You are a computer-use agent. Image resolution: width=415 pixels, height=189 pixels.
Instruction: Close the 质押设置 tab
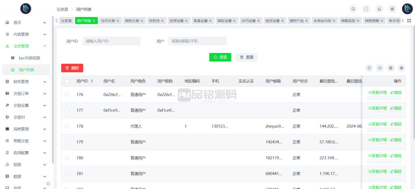186,21
